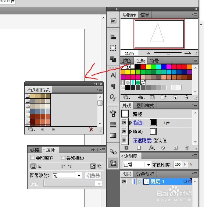The image size is (204, 207).
Task: Collapse the 石头和砖块 floating panel
Action: (x=96, y=84)
